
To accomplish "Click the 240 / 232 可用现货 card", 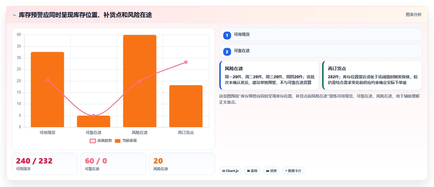I will coord(44,164).
